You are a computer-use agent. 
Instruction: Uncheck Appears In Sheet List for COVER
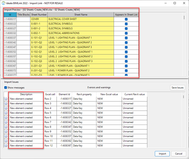126,19
